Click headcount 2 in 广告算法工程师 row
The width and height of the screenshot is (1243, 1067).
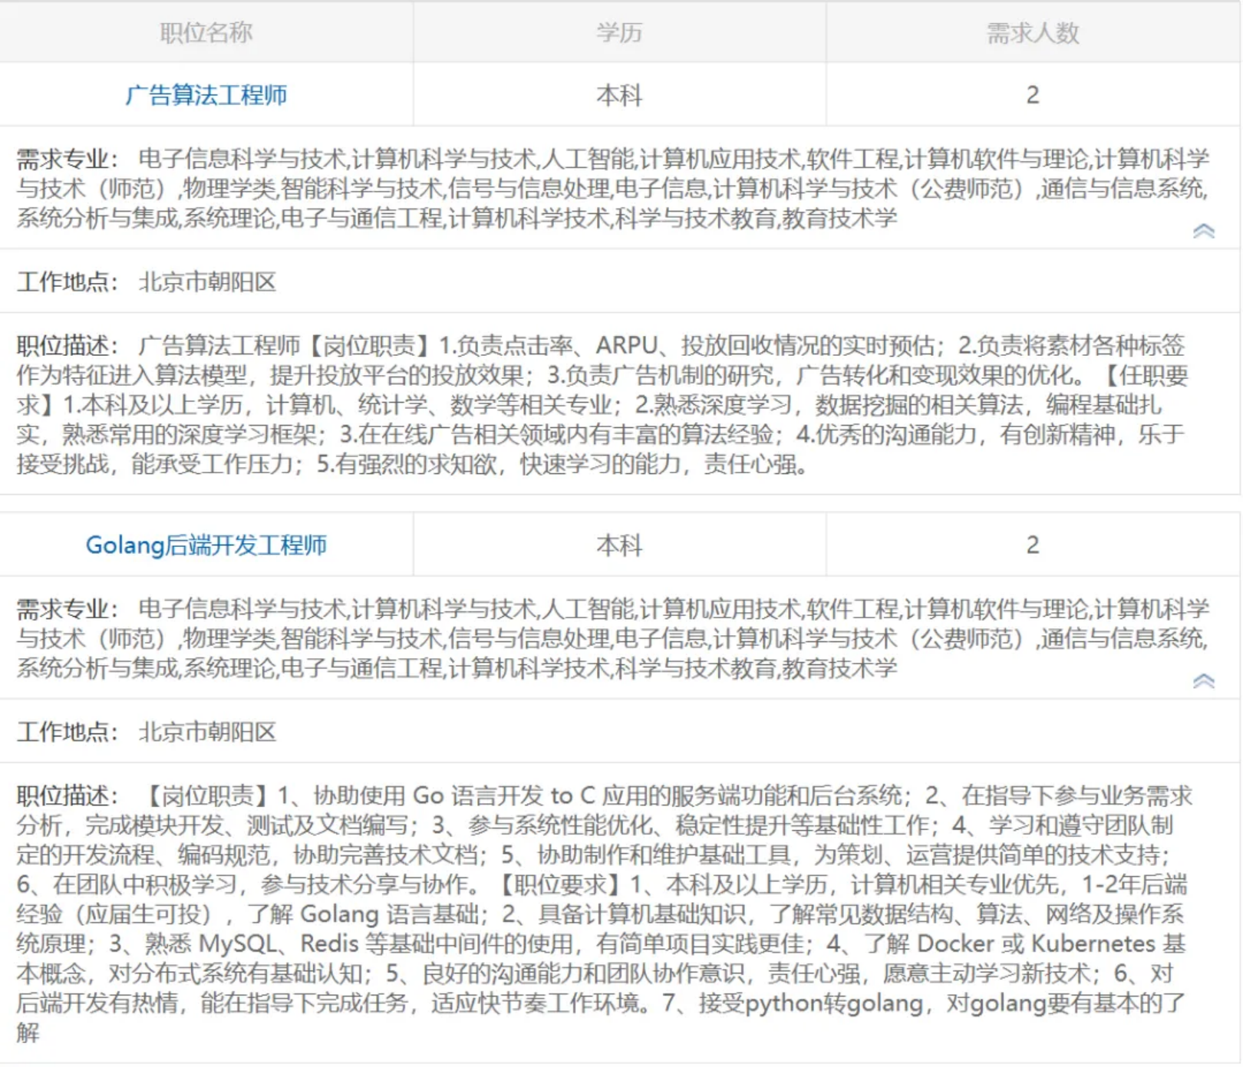[1032, 95]
